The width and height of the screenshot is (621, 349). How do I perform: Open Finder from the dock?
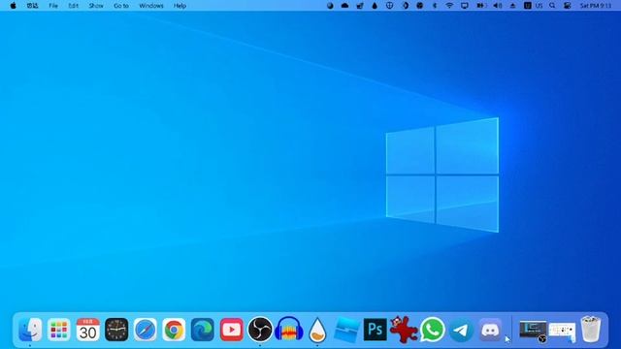click(x=30, y=330)
